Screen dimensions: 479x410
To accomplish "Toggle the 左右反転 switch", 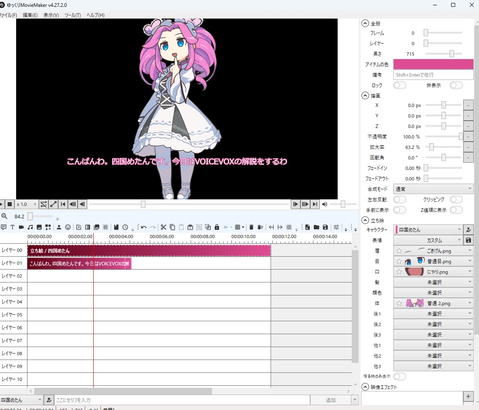I will (399, 199).
